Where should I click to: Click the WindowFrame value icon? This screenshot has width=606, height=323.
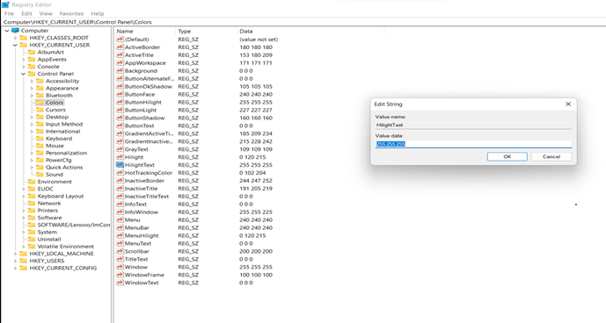coord(120,275)
